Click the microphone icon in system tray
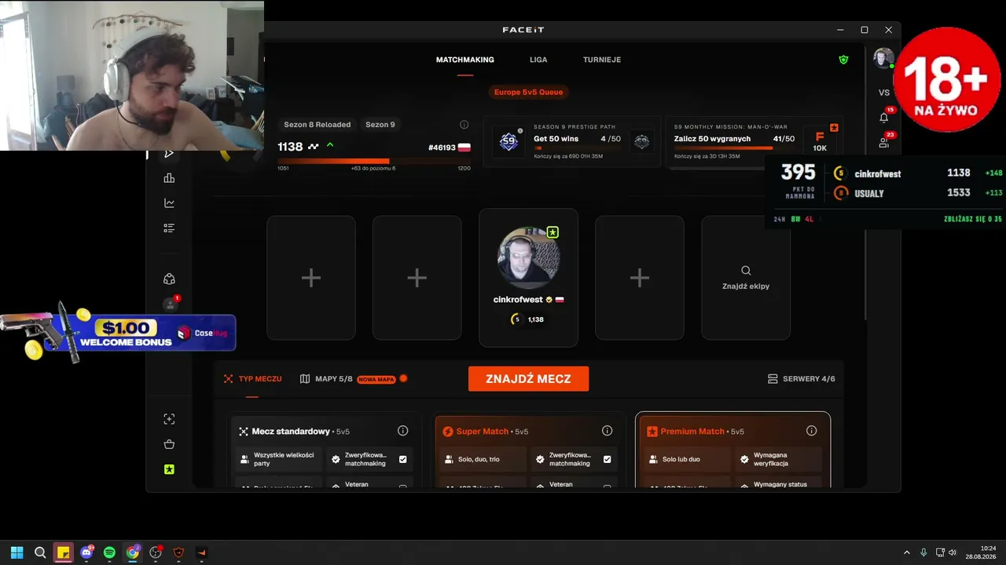The height and width of the screenshot is (565, 1006). tap(923, 552)
